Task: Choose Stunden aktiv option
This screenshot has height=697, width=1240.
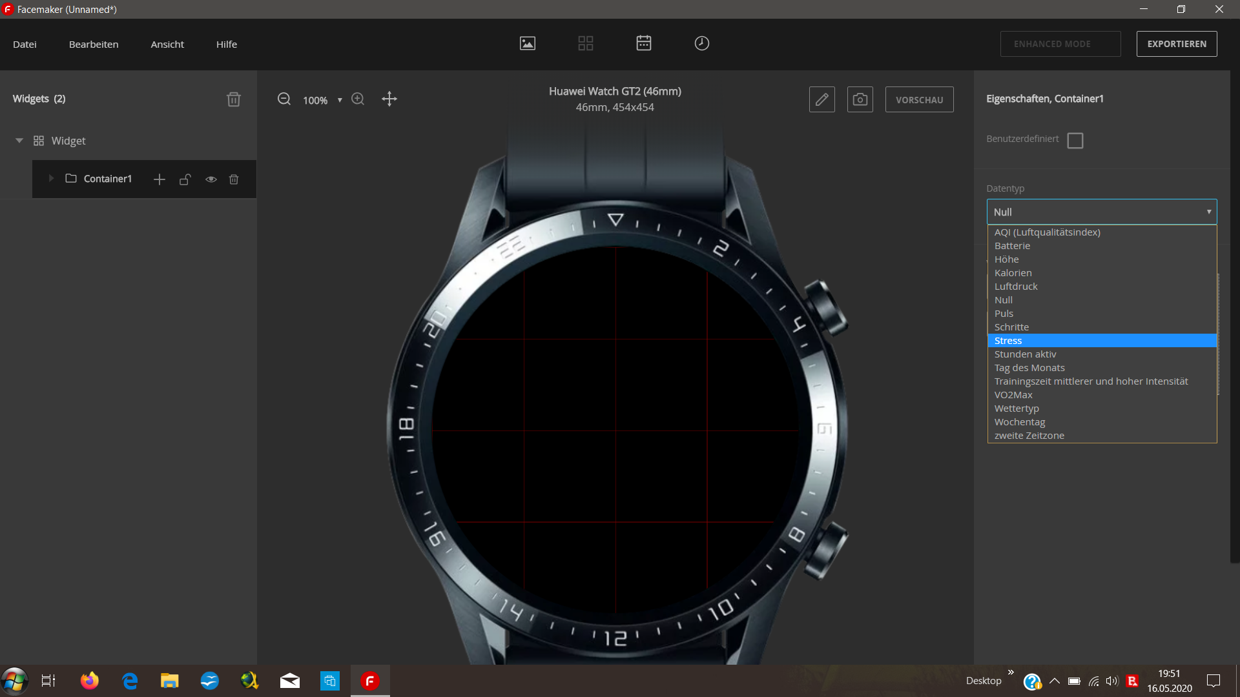Action: tap(1102, 354)
